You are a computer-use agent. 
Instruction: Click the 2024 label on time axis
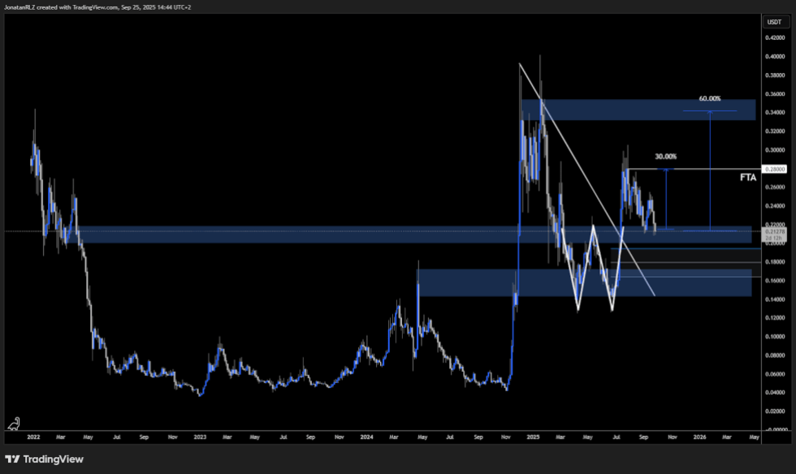(366, 436)
